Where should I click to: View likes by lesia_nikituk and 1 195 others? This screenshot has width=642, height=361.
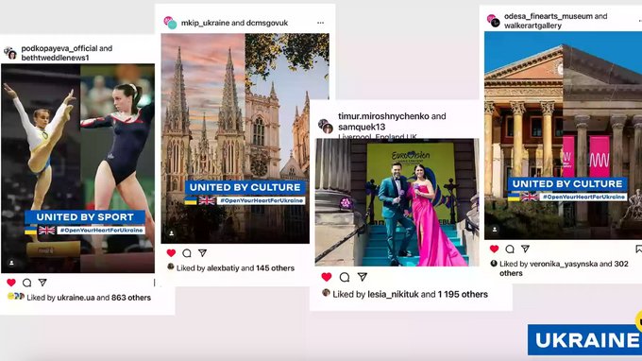point(411,294)
